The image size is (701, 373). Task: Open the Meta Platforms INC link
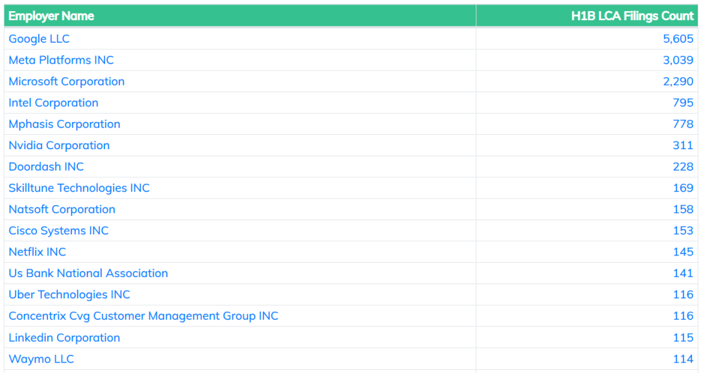point(61,60)
